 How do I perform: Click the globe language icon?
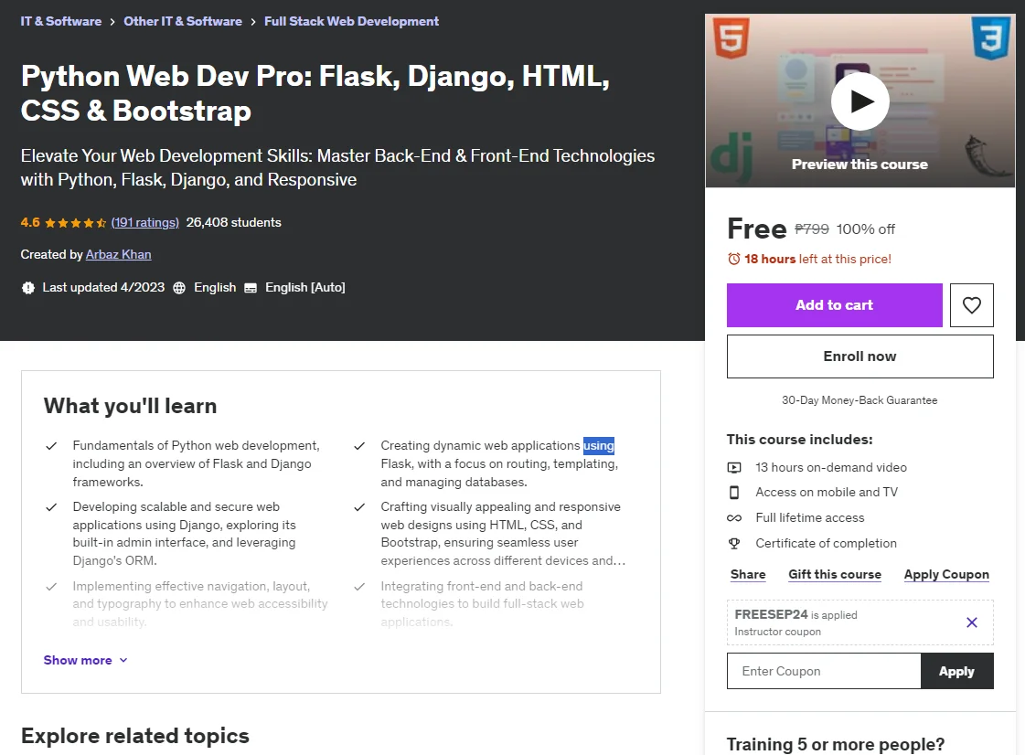[x=179, y=288]
